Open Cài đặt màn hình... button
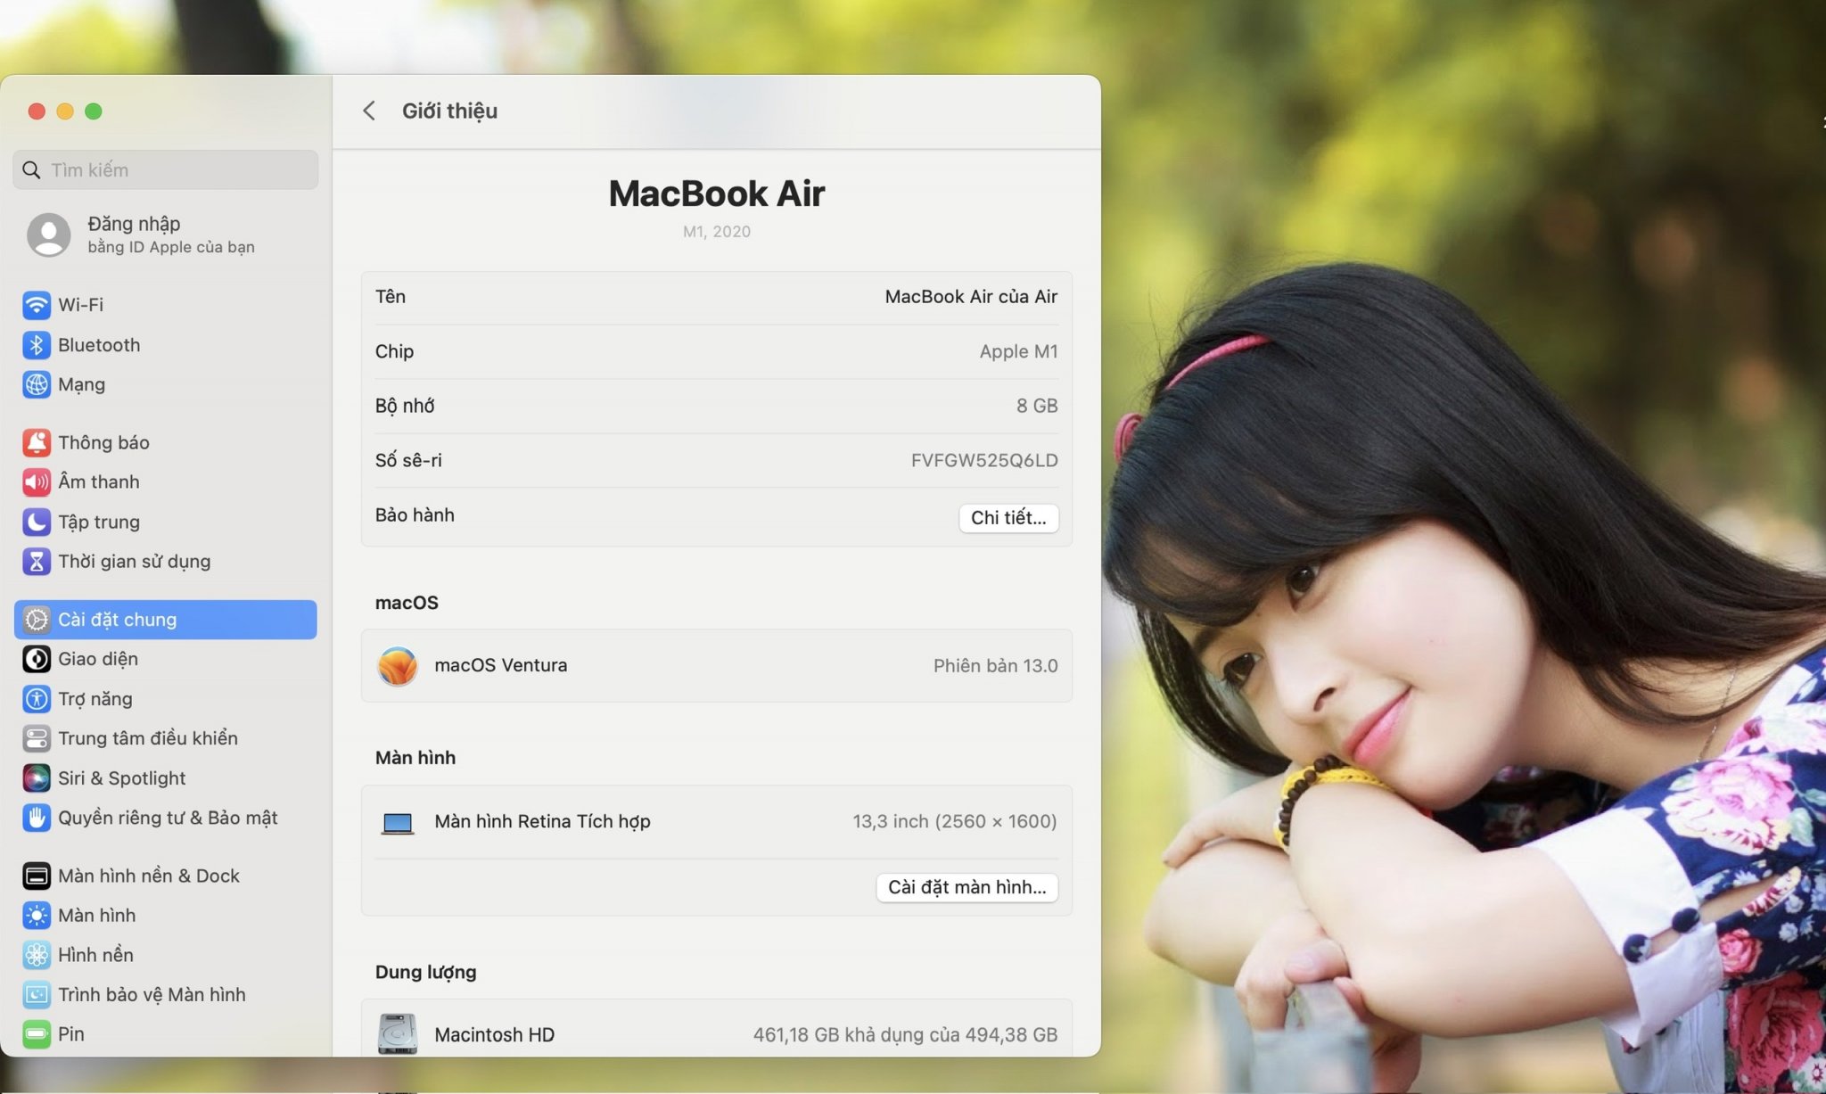 tap(966, 887)
